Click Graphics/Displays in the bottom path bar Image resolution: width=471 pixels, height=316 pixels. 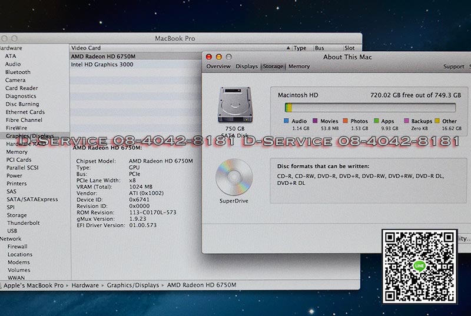coord(133,285)
